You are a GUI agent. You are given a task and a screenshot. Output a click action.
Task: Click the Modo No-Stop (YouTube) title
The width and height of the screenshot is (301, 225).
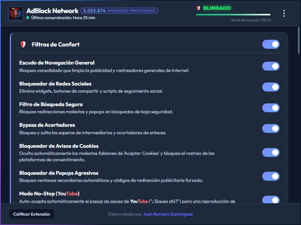tap(49, 194)
